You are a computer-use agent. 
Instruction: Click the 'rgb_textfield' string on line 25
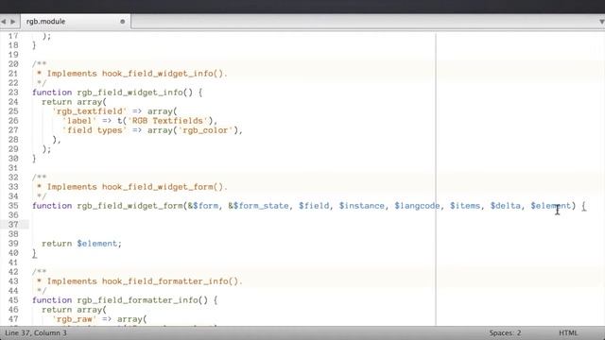coord(90,111)
